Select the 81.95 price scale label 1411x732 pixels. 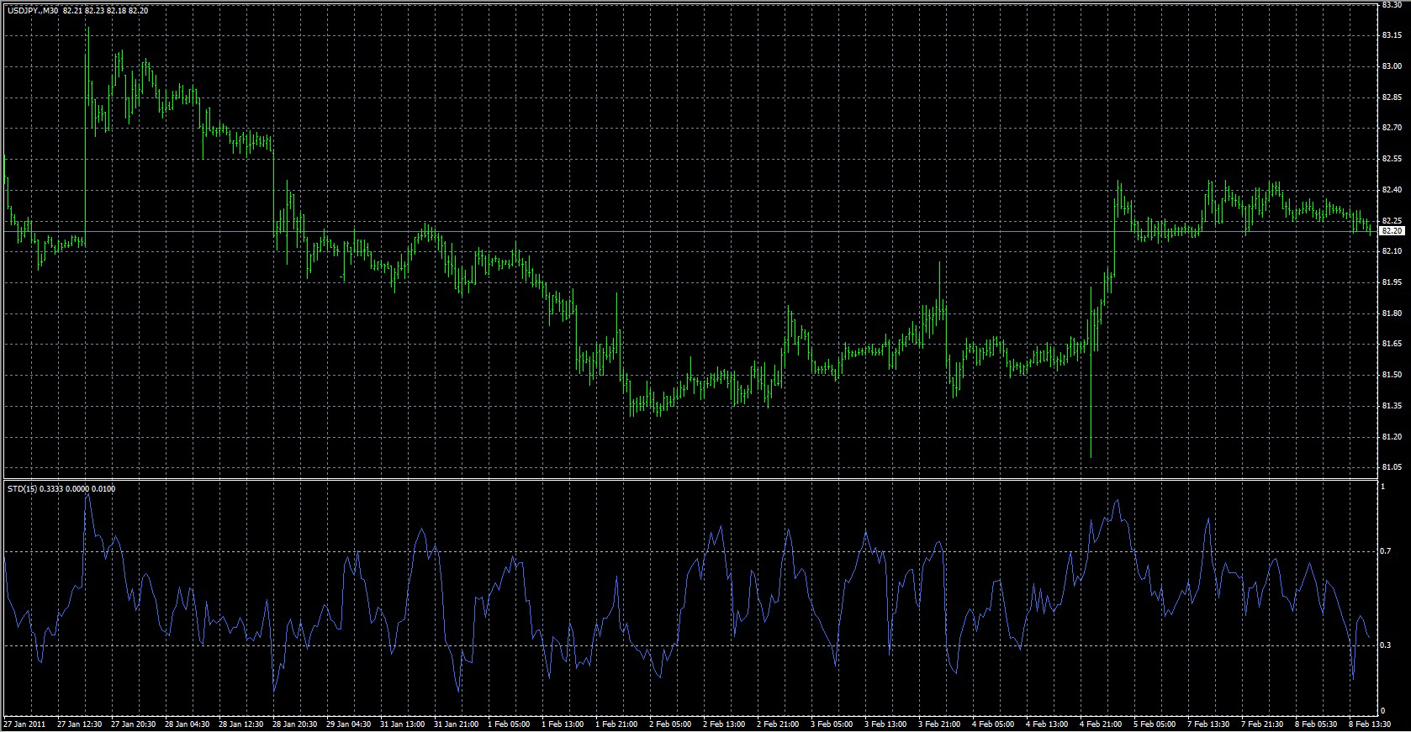1391,282
